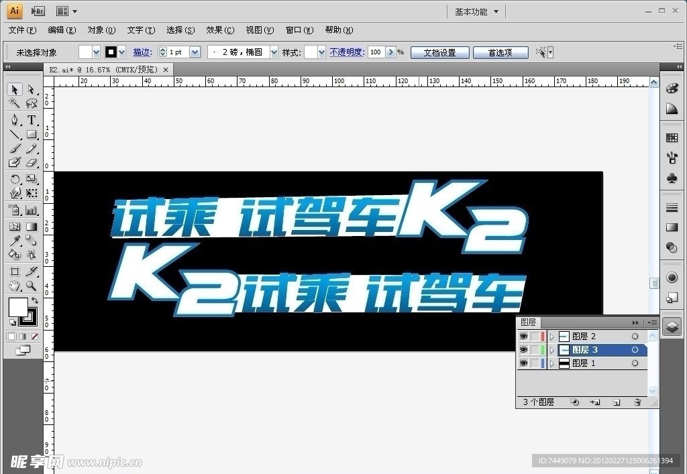The image size is (687, 474).
Task: Choose the Lasso tool
Action: coord(31,103)
